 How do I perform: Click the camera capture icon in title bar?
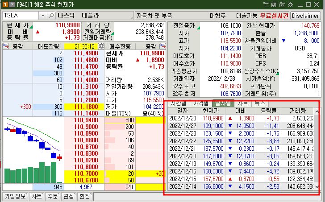click(282, 4)
